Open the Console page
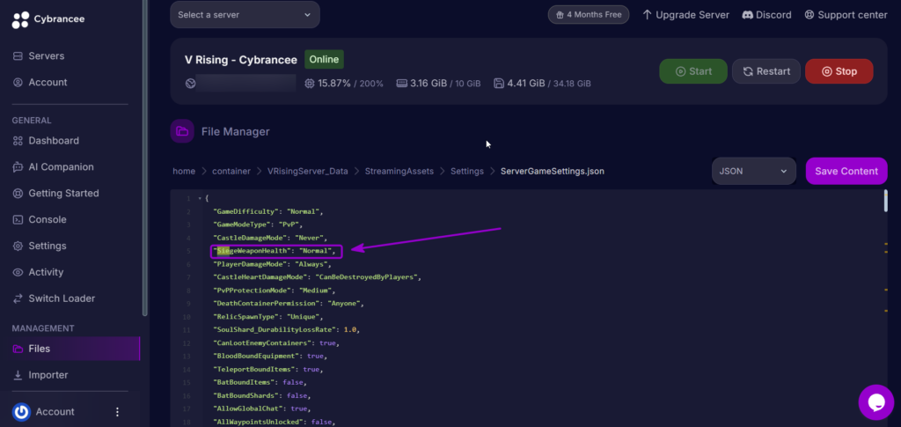 (40, 219)
